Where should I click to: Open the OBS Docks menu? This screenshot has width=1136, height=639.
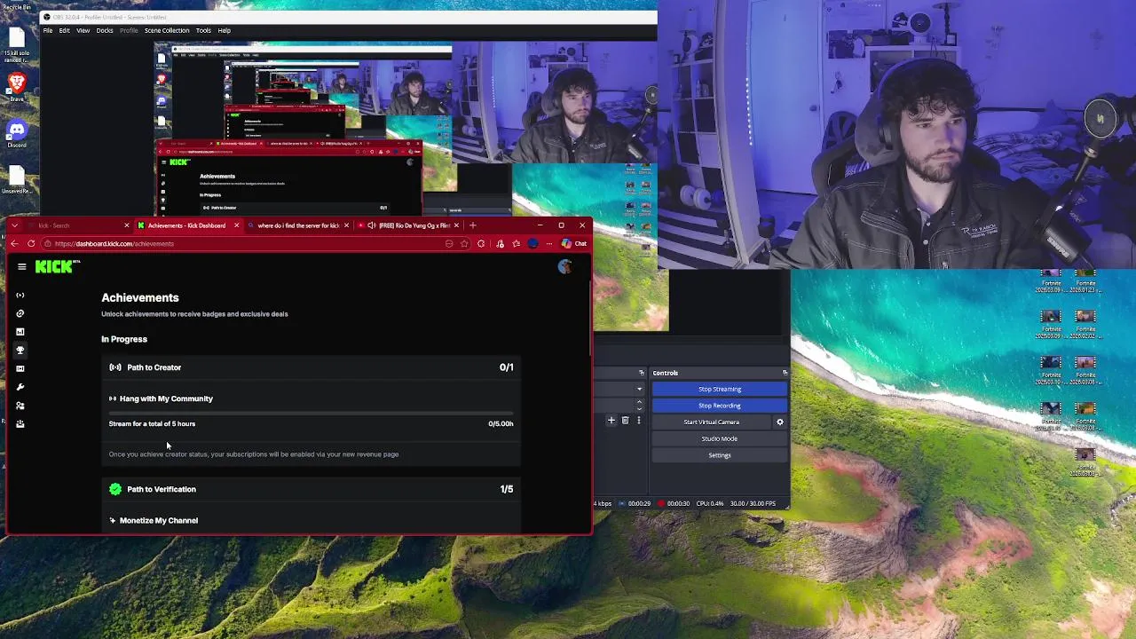coord(105,30)
